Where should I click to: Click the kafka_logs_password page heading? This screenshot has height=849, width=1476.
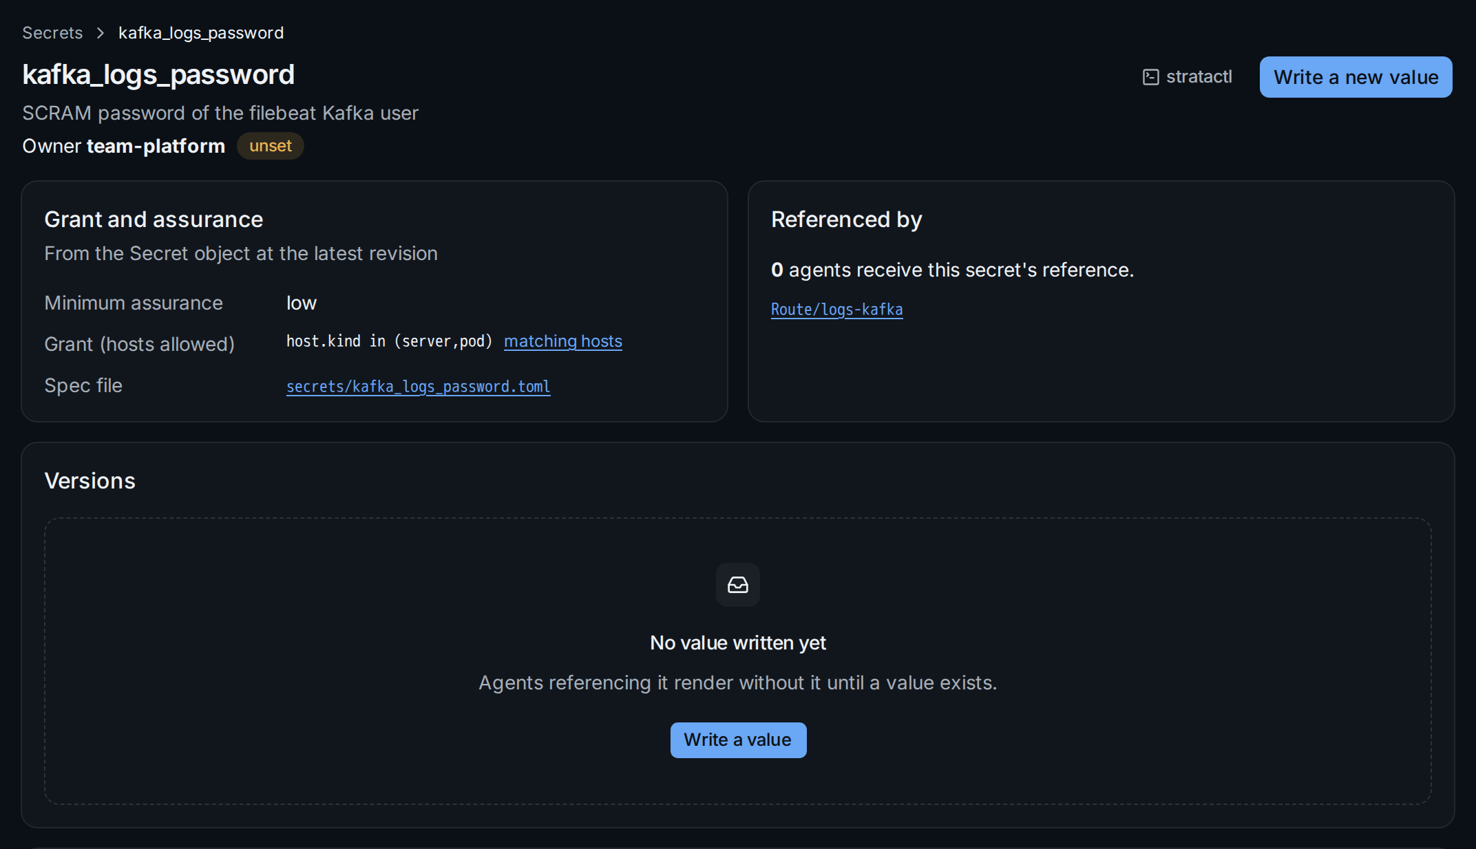pos(158,74)
